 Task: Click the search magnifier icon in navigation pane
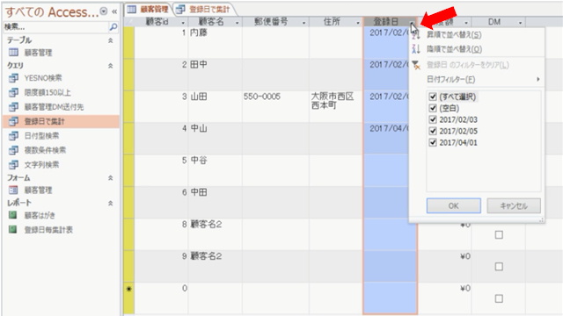113,27
